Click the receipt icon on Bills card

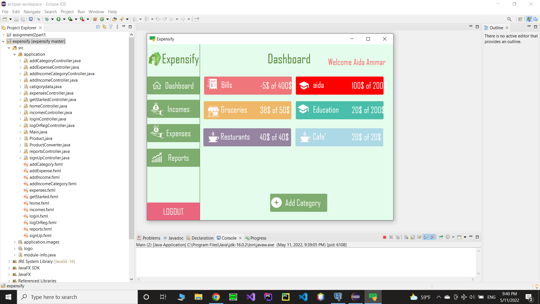click(x=212, y=84)
